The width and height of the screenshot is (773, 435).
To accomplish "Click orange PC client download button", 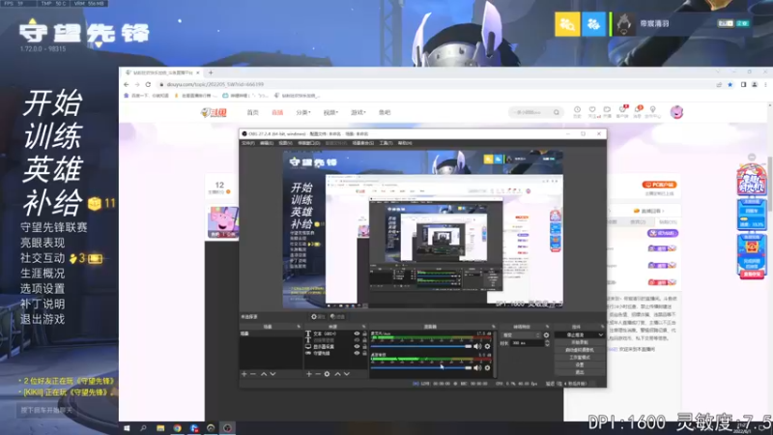I will [x=660, y=185].
